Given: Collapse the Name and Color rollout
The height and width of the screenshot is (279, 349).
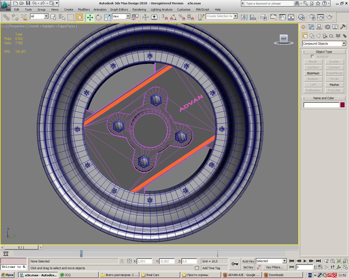Looking at the screenshot, I should (324, 98).
